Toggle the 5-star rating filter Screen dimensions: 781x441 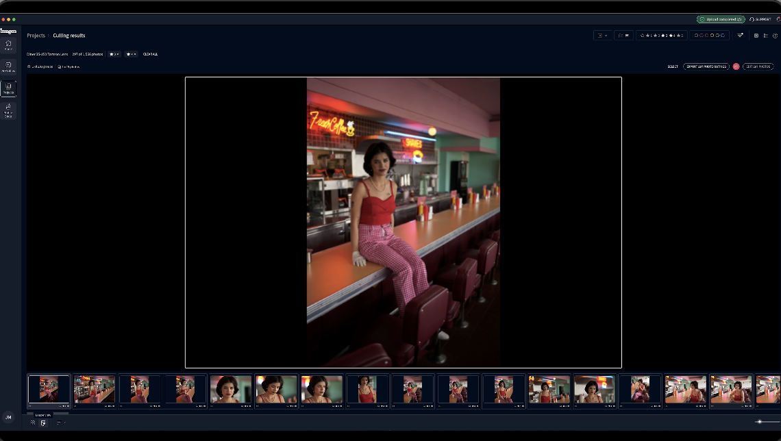[x=680, y=36]
